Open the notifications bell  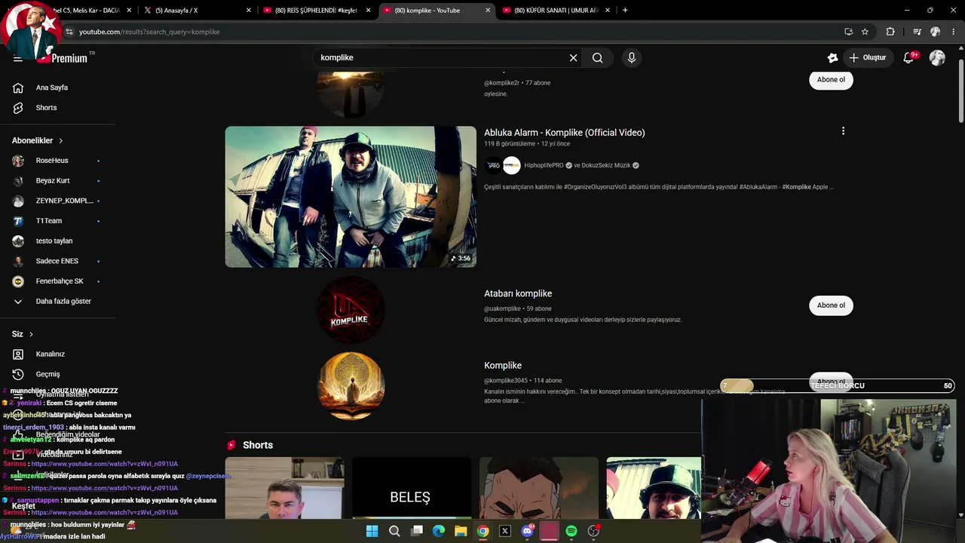(x=908, y=58)
